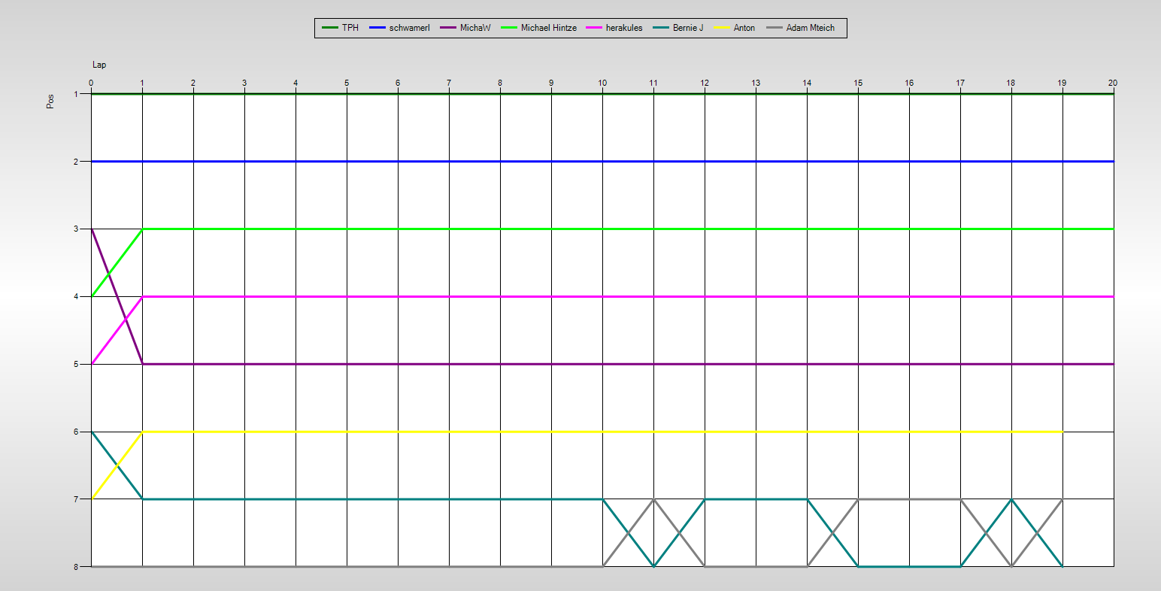Viewport: 1161px width, 591px height.
Task: Select the schwamerl label in the legend
Action: click(x=409, y=28)
